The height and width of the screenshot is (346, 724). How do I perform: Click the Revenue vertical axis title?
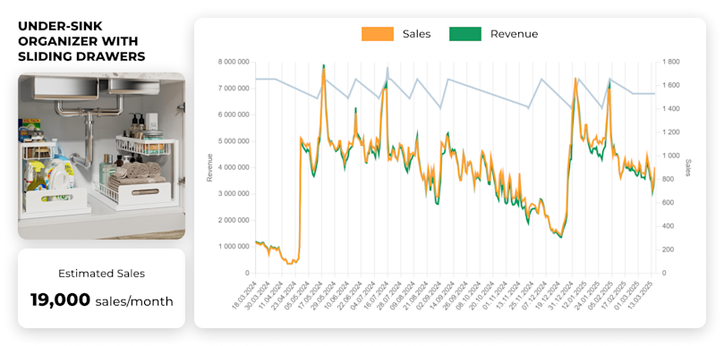pyautogui.click(x=209, y=167)
